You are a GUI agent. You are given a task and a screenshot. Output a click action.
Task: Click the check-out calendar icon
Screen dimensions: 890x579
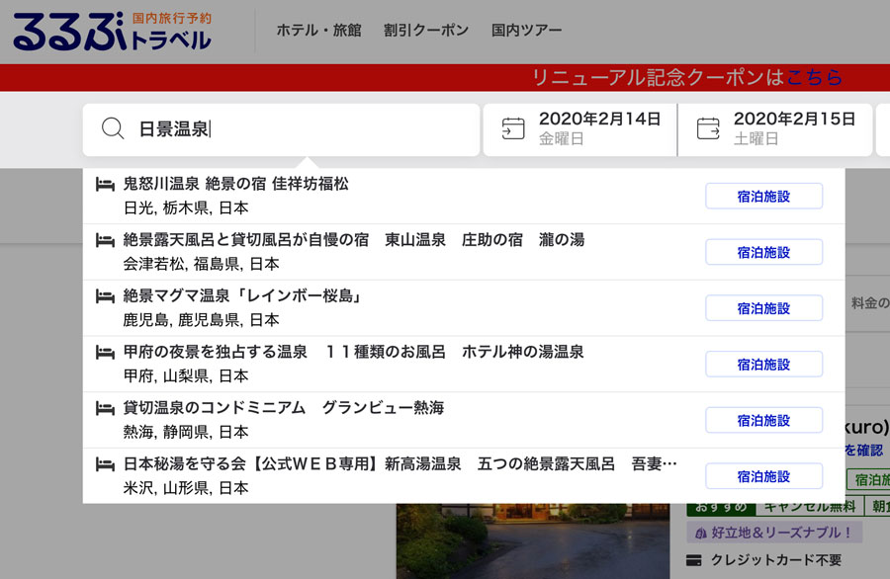coord(708,128)
